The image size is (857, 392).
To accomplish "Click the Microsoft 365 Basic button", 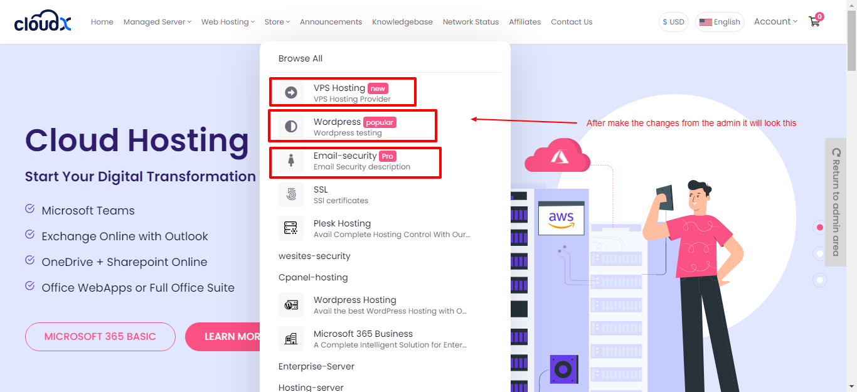I will (100, 337).
